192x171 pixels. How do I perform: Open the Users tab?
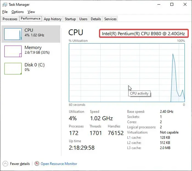[x=83, y=19]
